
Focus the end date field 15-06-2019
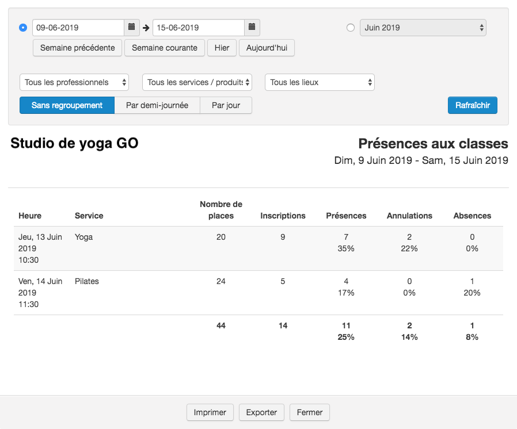[199, 28]
